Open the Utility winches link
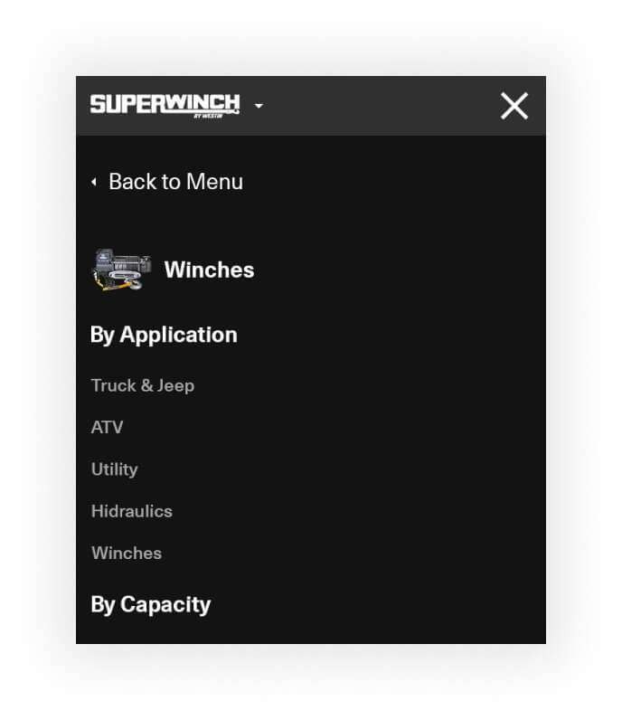The height and width of the screenshot is (720, 622). tap(114, 469)
